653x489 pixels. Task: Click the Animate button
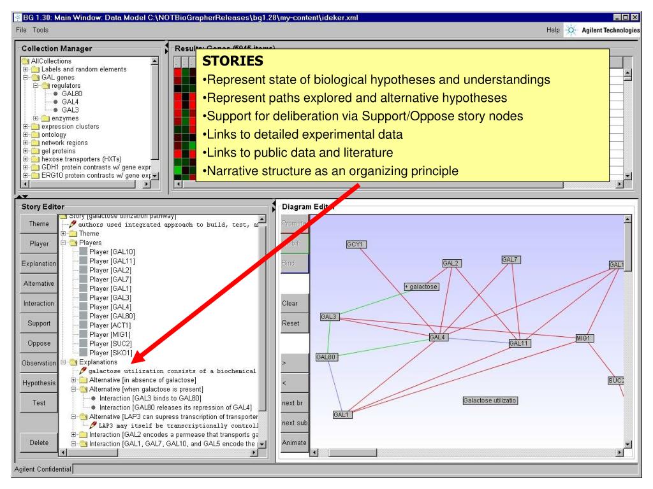click(295, 443)
